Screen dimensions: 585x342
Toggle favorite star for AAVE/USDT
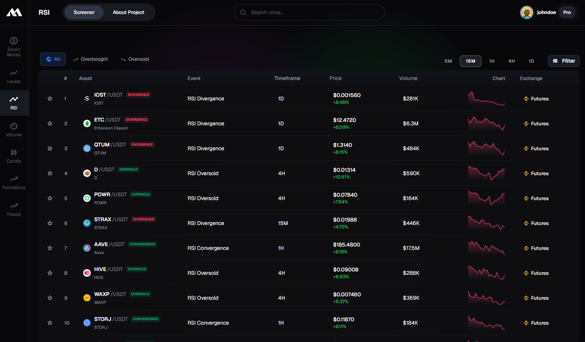[50, 248]
